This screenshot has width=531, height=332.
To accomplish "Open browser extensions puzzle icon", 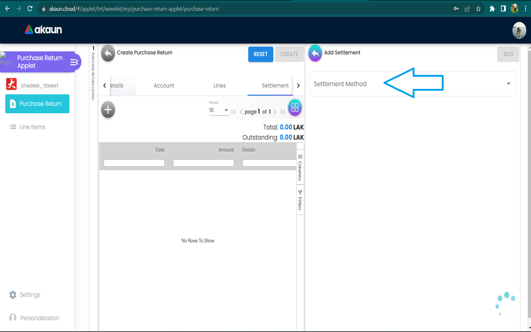I will pos(492,8).
